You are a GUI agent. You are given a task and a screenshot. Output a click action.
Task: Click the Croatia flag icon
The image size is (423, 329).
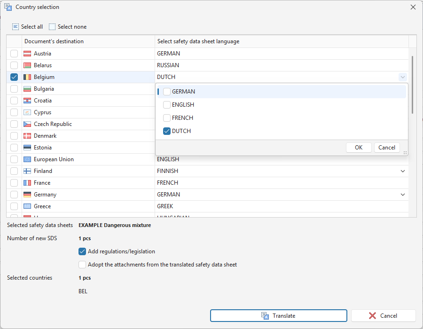[x=27, y=101]
